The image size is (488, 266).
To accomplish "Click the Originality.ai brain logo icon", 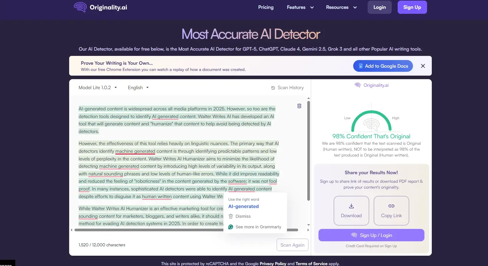I will tap(80, 7).
